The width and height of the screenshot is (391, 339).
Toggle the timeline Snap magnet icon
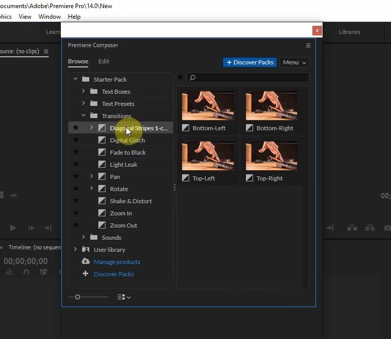click(26, 272)
